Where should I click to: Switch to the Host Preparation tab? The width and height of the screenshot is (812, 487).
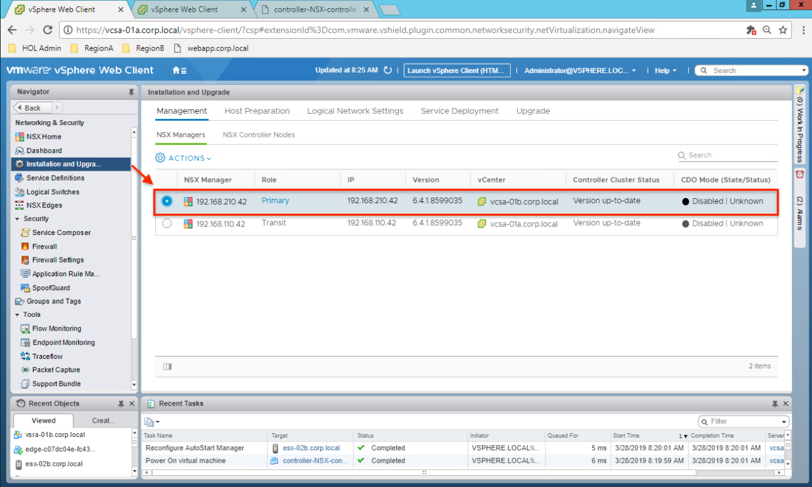pos(257,111)
